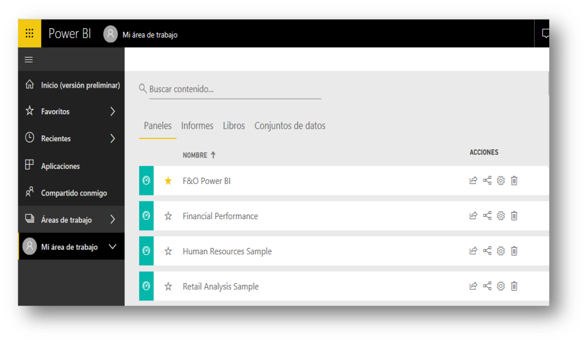Share the F&O Power BI dashboard
586x342 pixels.
487,181
